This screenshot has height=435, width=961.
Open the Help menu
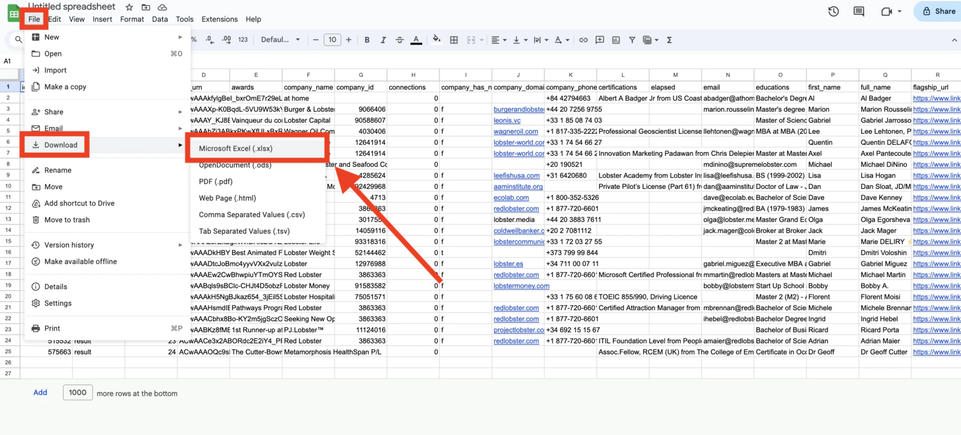tap(253, 19)
